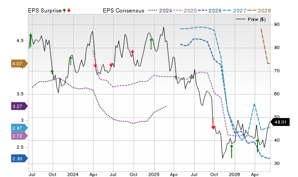Click the EPS Consensus legend title

tap(123, 11)
